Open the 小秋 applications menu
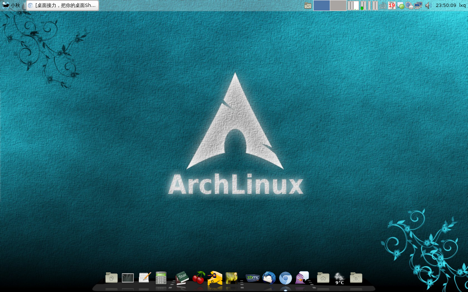This screenshot has height=292, width=468. (x=11, y=5)
